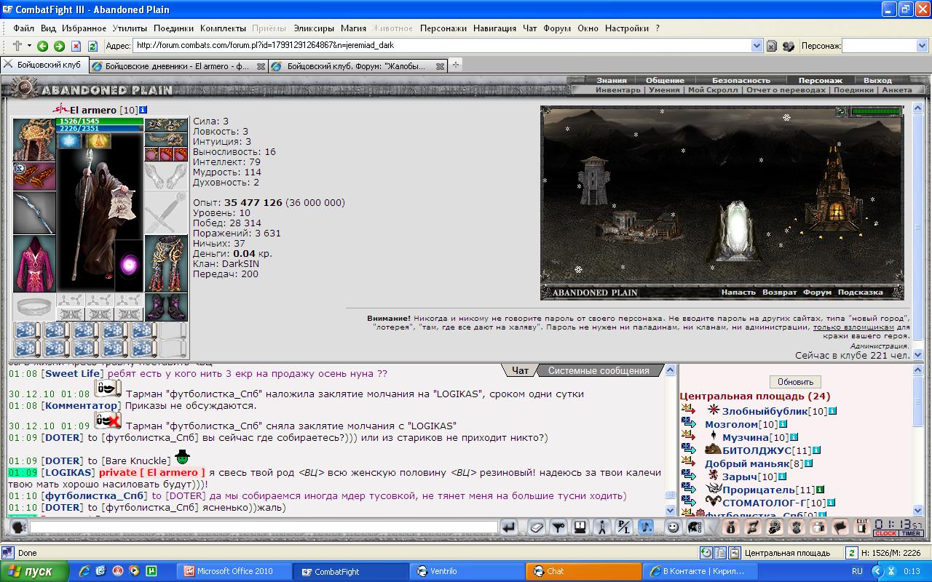Click the first snowflake scroll in top row
The width and height of the screenshot is (932, 582).
coord(27,330)
